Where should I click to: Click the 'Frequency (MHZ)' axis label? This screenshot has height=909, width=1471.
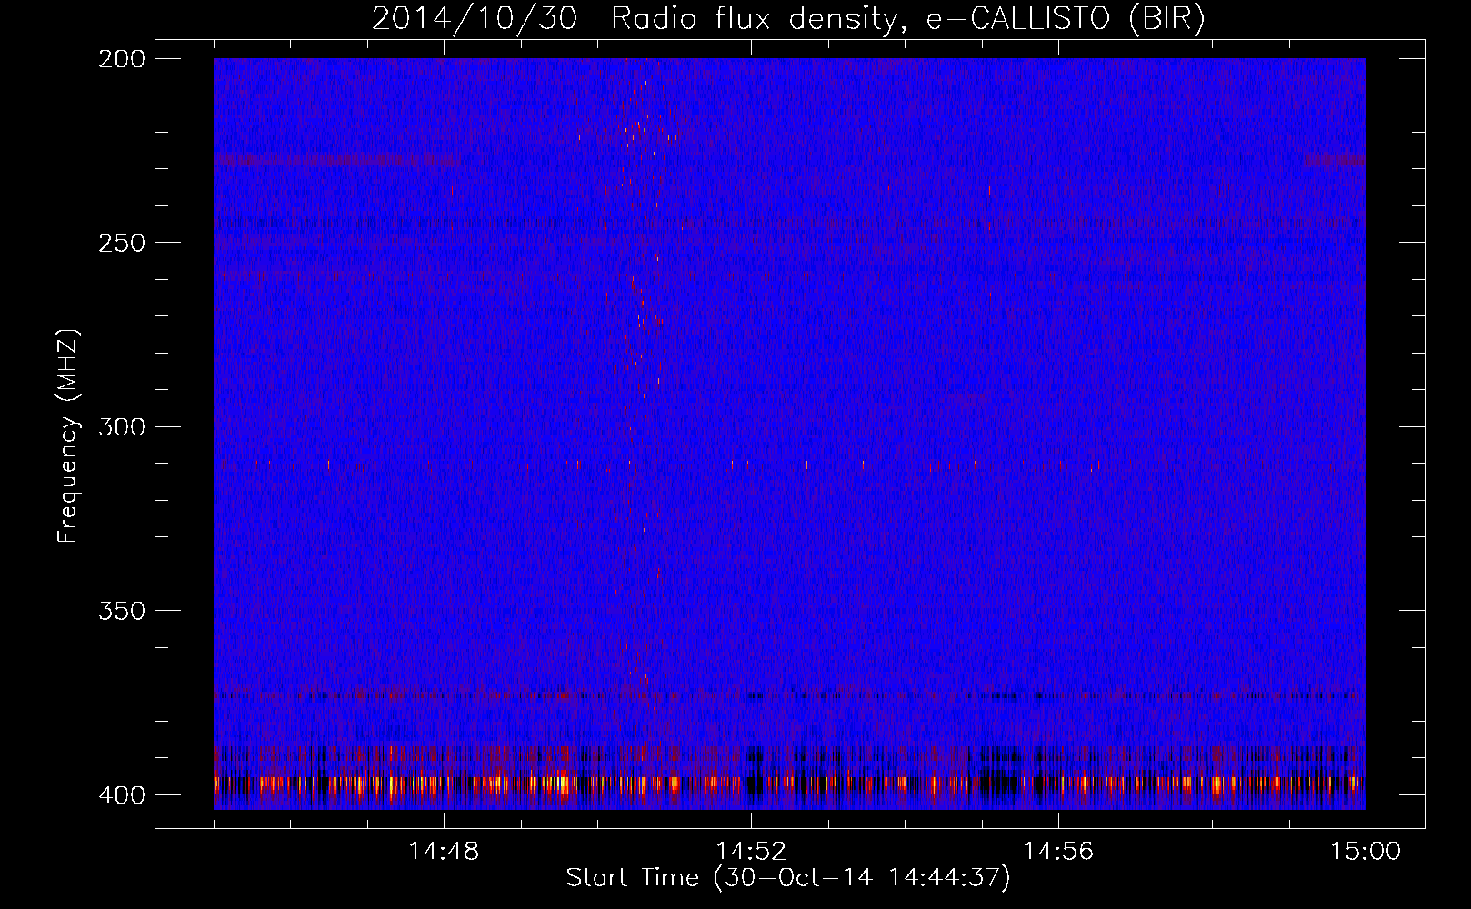click(x=68, y=436)
